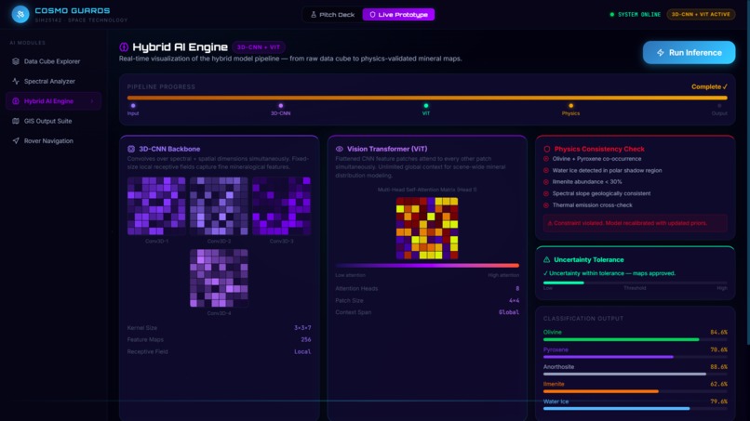Click the 3D-CNN + ViT Active badge
The height and width of the screenshot is (421, 750).
coord(701,14)
